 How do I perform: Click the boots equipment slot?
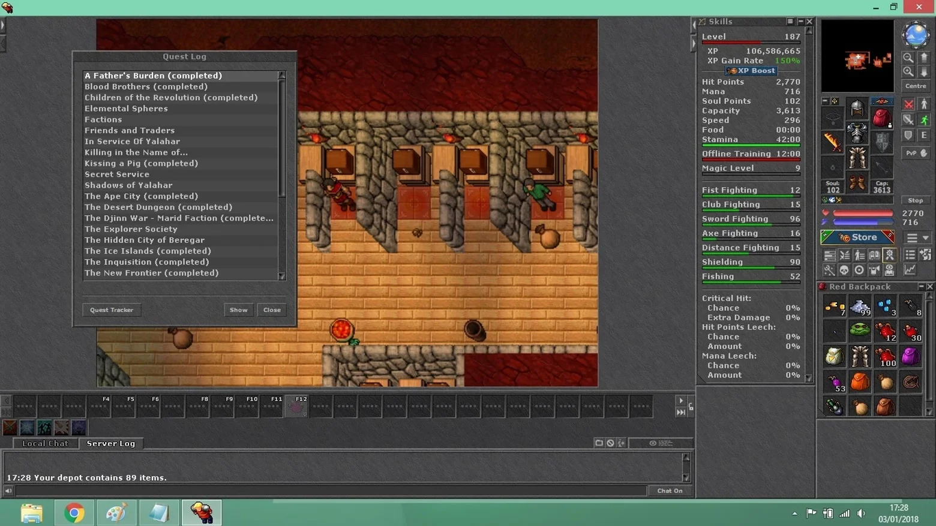857,182
